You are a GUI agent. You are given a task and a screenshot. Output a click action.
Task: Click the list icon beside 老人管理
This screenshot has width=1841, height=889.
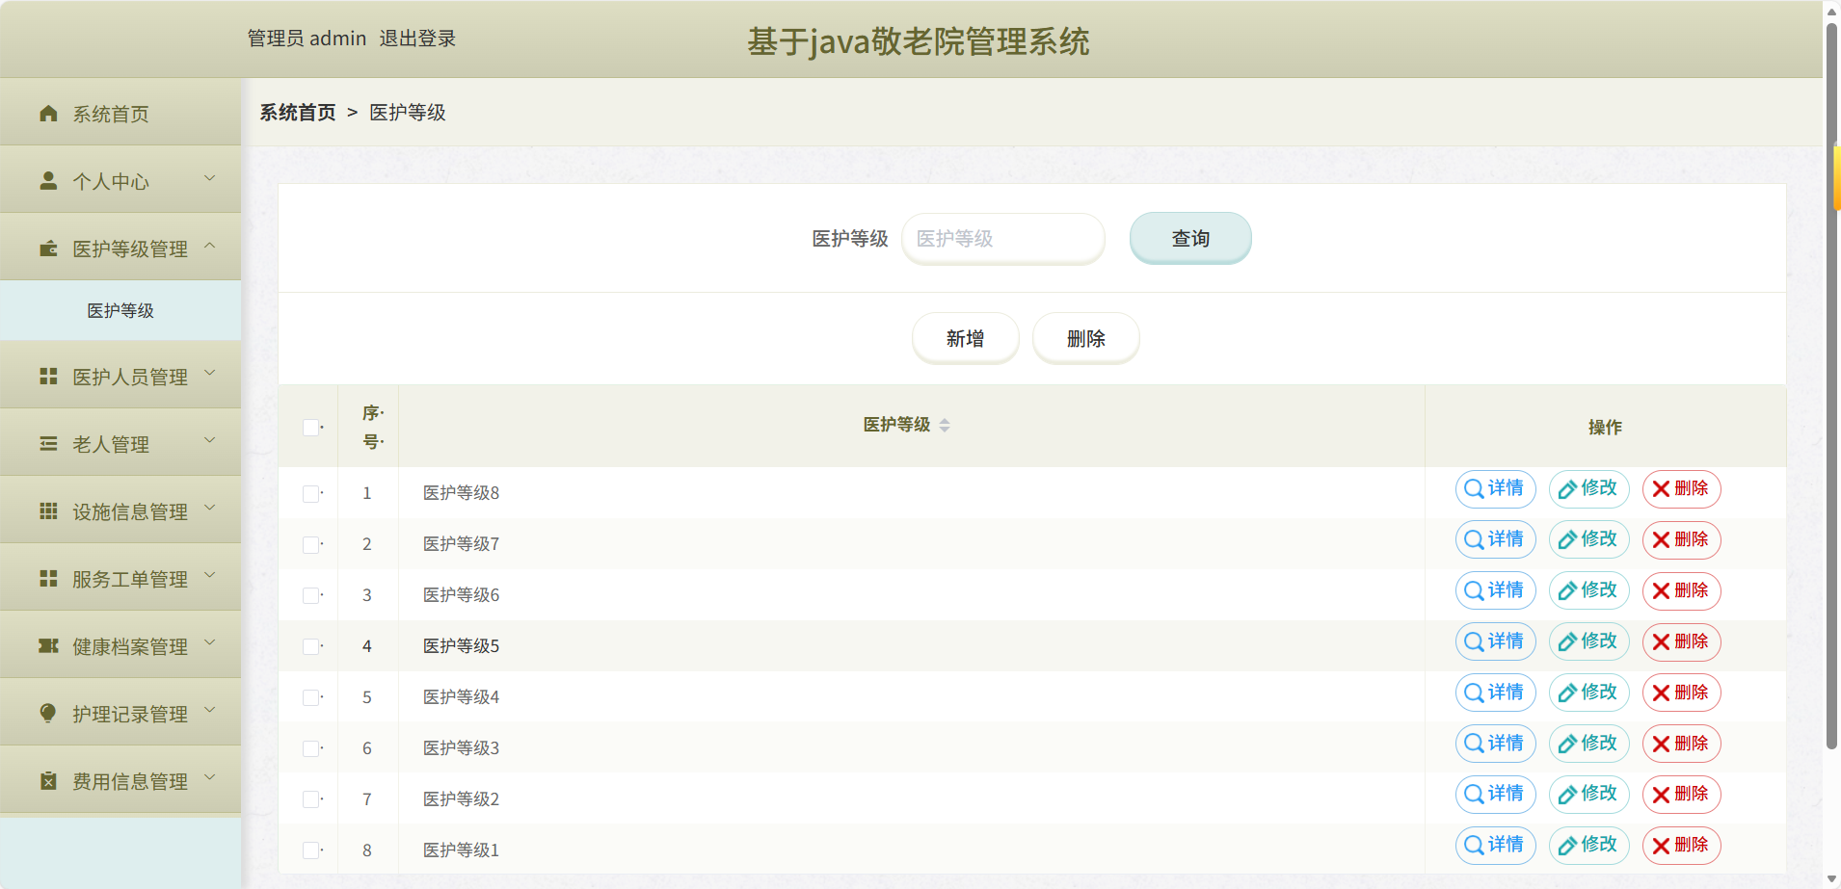[48, 444]
